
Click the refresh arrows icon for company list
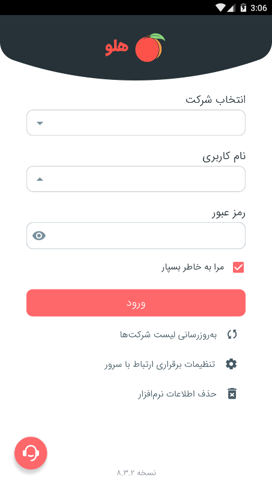(232, 334)
